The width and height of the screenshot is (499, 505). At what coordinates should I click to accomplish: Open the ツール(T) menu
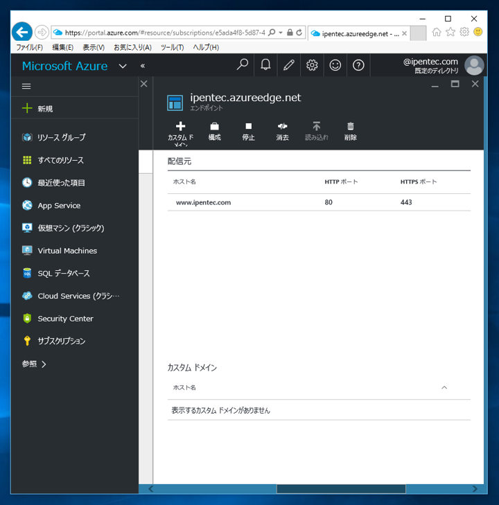(173, 47)
